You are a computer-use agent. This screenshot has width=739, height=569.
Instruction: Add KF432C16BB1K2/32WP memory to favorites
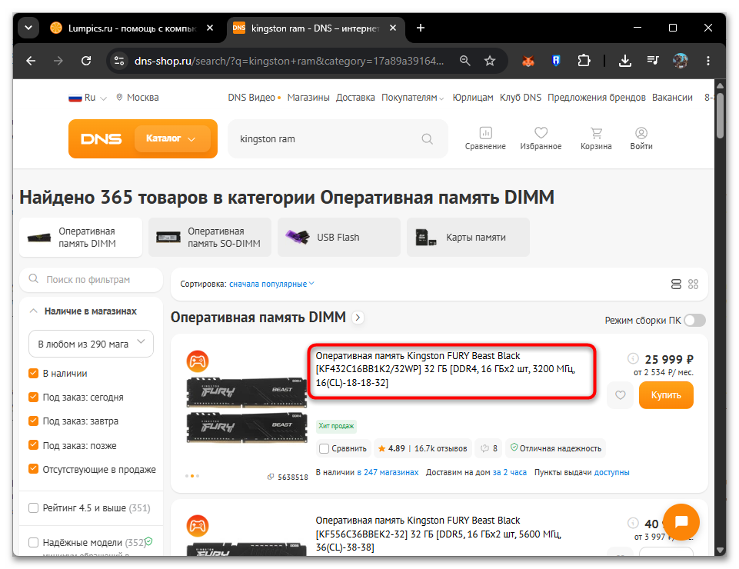point(621,395)
